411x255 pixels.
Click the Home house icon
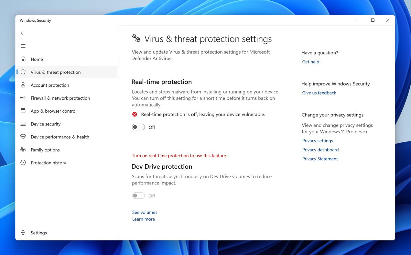click(23, 59)
